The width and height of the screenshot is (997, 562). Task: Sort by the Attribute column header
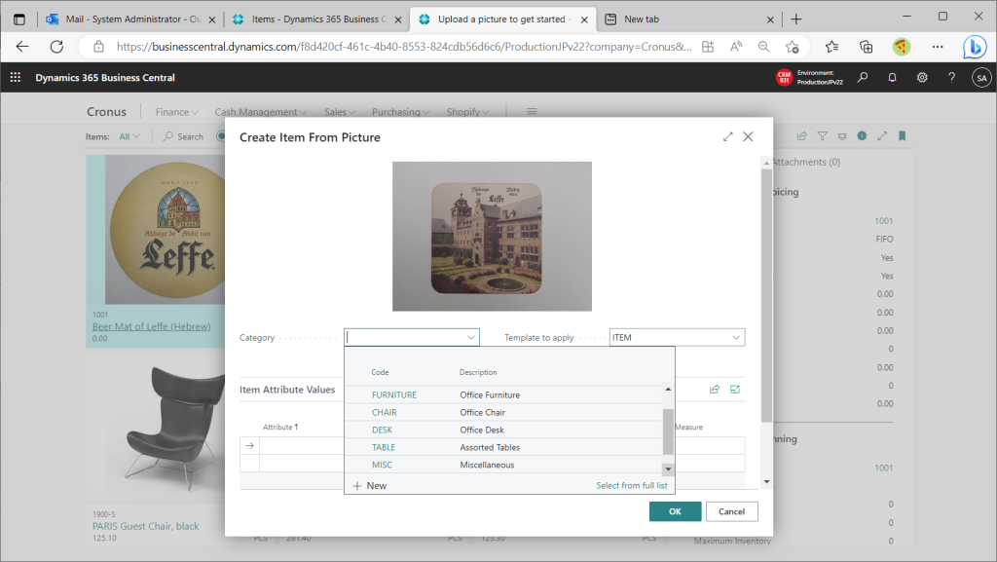(280, 428)
